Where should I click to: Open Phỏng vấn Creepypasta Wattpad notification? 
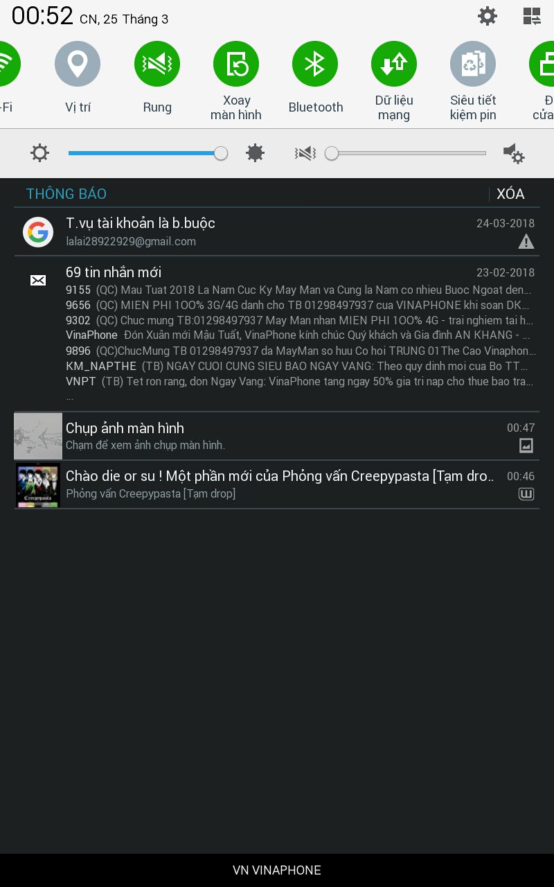coord(277,484)
